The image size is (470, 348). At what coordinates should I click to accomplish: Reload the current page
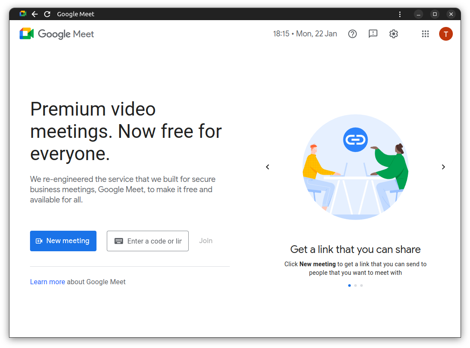pos(47,14)
